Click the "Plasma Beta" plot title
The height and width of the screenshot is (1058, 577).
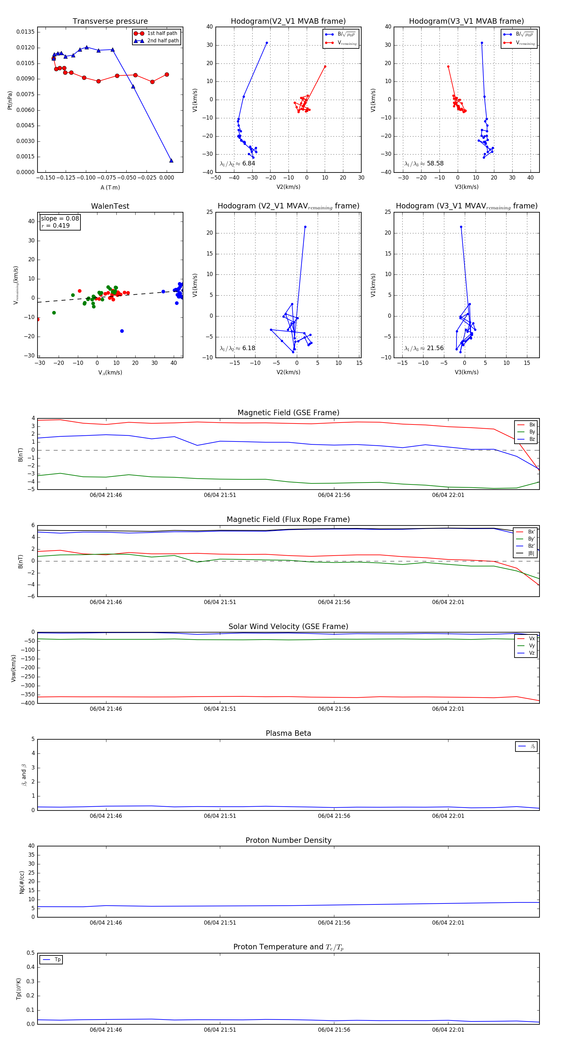click(288, 734)
